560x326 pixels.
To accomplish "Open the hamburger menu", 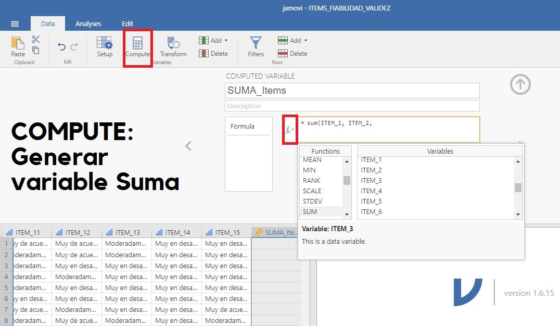I will (14, 23).
